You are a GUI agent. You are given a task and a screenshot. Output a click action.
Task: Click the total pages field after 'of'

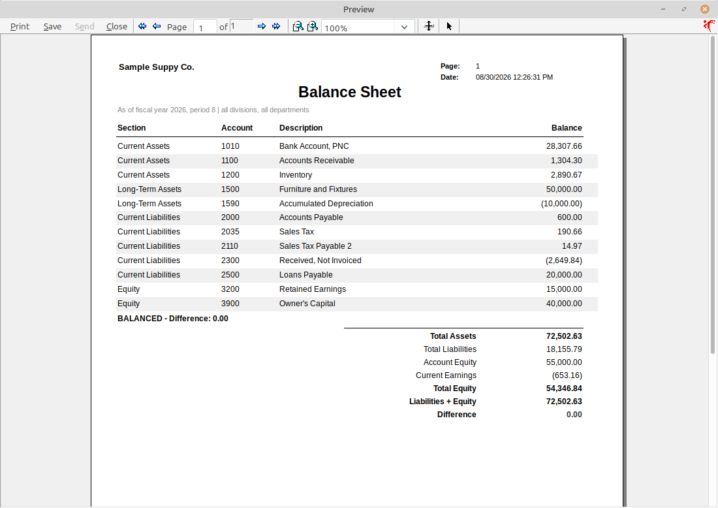click(x=242, y=26)
